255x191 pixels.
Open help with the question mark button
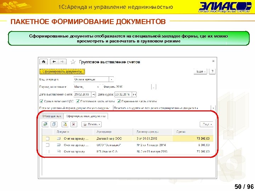pos(212,71)
